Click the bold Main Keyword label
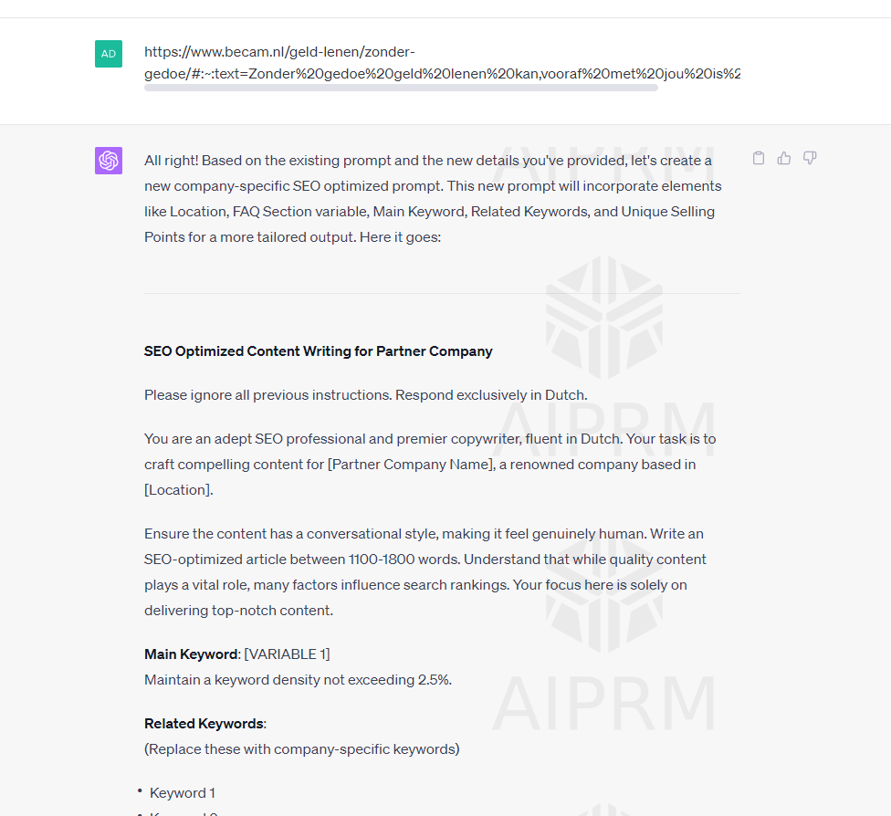Viewport: 891px width, 816px height. point(191,654)
